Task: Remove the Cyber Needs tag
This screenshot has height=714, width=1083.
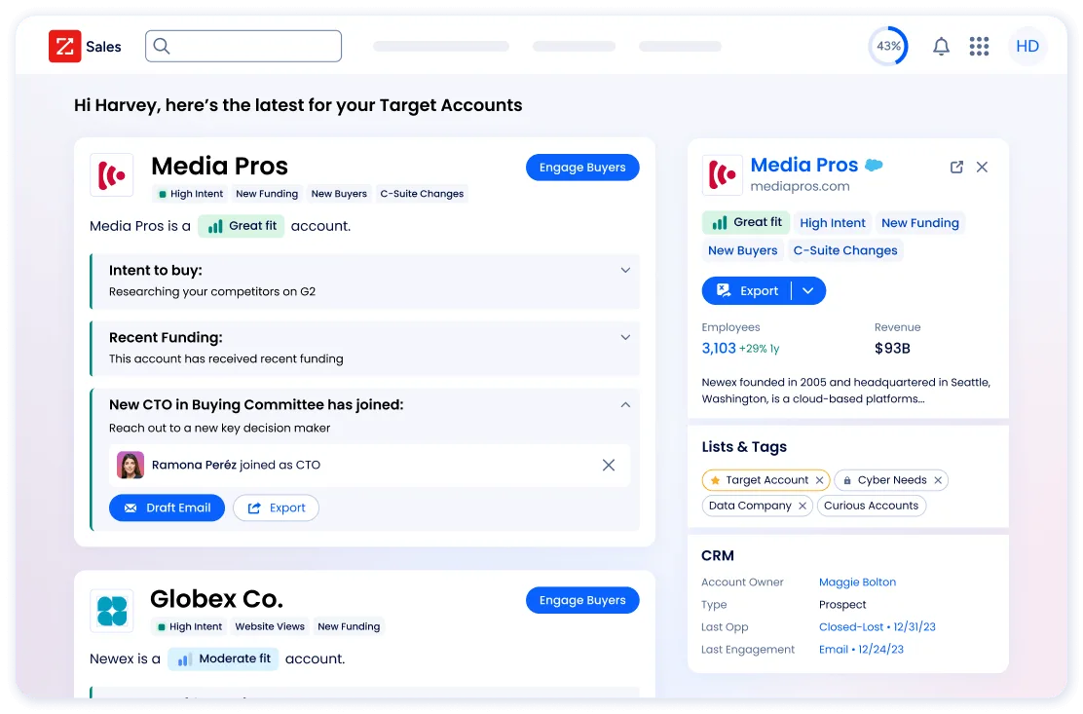Action: pyautogui.click(x=938, y=480)
